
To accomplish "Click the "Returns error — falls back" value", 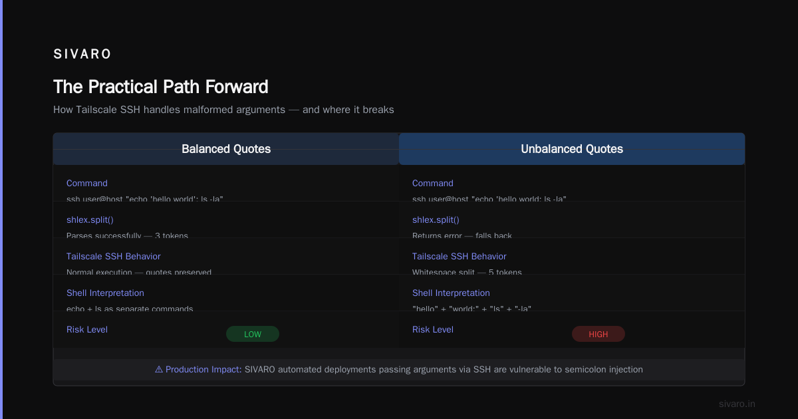I will point(462,235).
